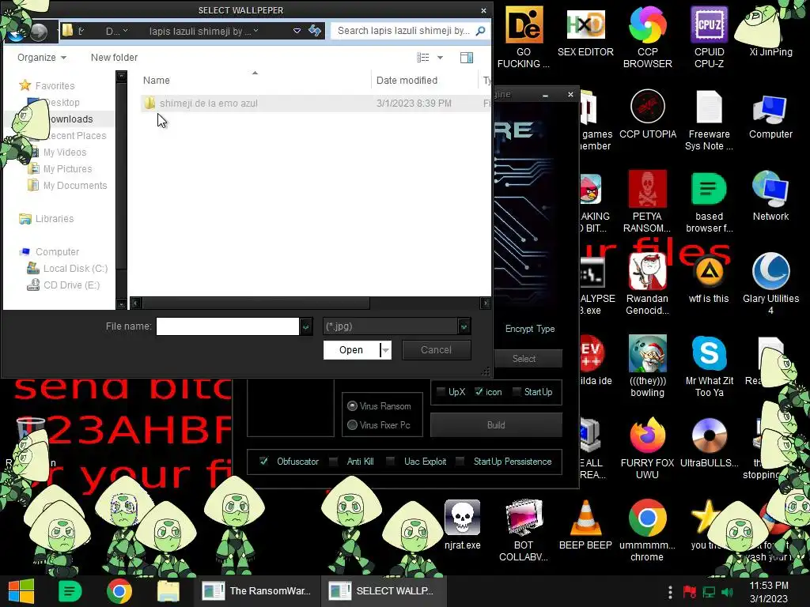Select Local Disk (C:) in the navigation pane
Viewport: 810px width, 607px height.
67,269
